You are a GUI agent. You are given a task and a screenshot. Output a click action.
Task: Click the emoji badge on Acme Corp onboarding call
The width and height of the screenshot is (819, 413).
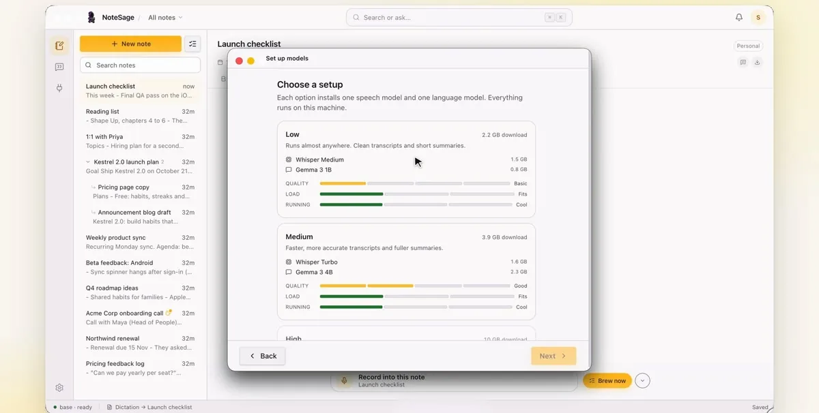pyautogui.click(x=169, y=313)
